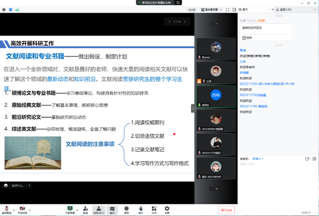Image resolution: width=319 pixels, height=216 pixels.
Task: Mute the microphone in the meeting toolbar
Action: (6, 208)
